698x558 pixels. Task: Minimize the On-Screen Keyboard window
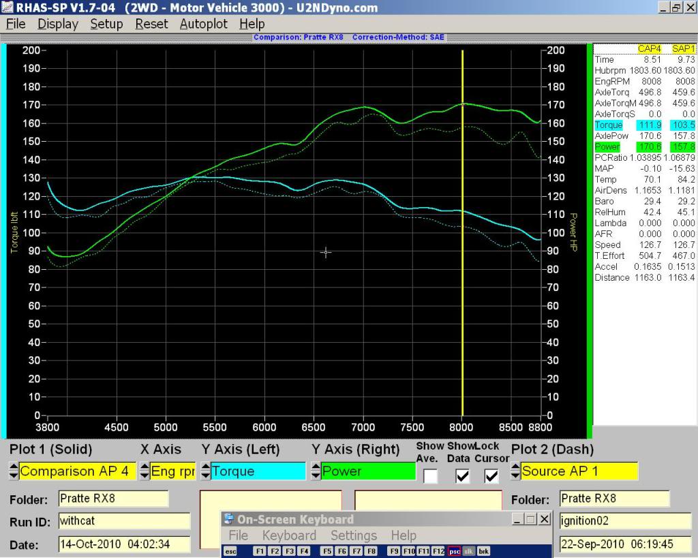pyautogui.click(x=517, y=519)
